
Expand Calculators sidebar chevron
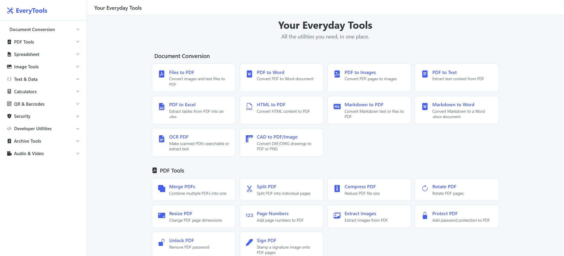click(78, 91)
